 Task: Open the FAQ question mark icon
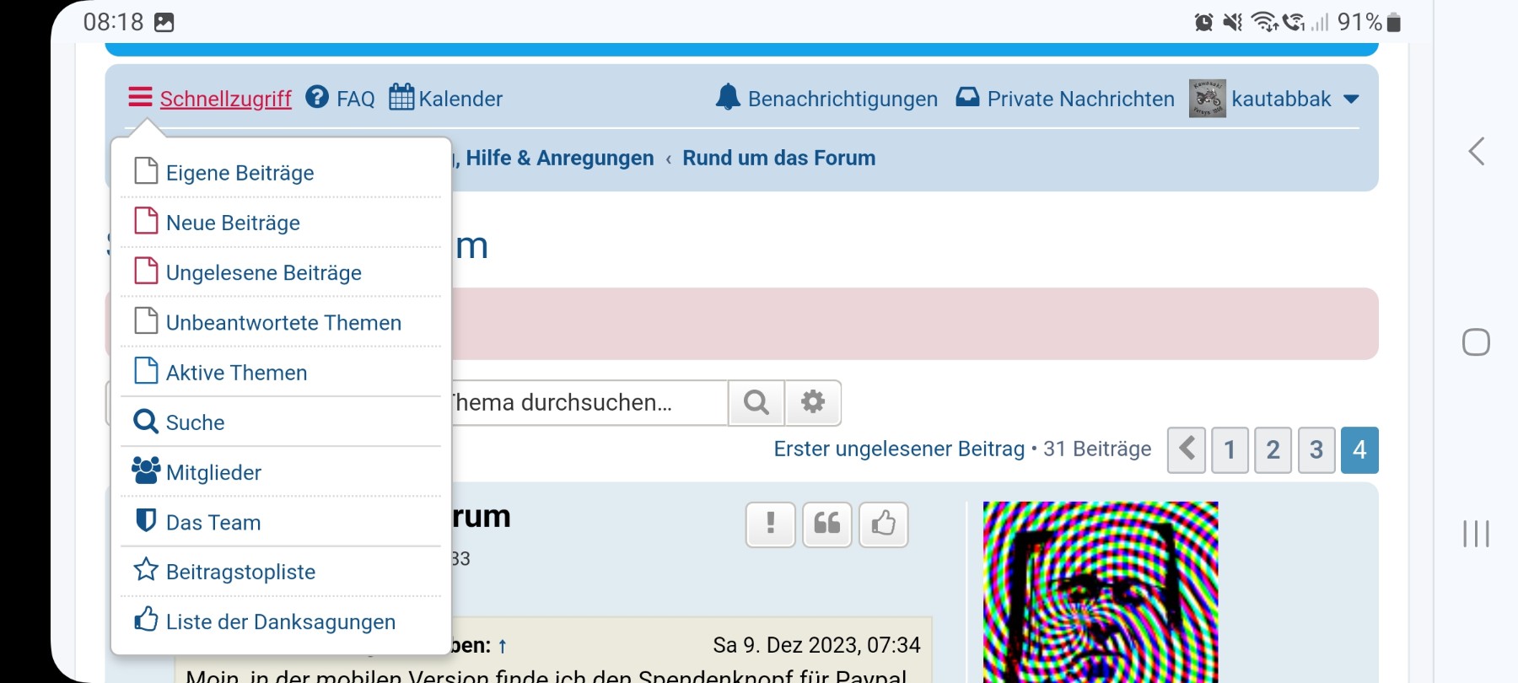point(317,98)
